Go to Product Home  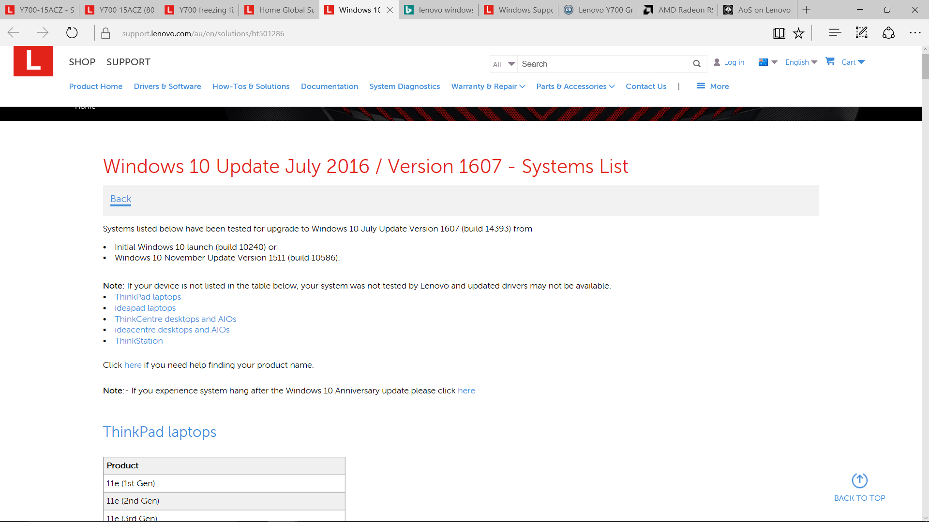(x=96, y=86)
